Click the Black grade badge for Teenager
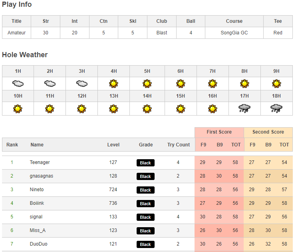 click(145, 163)
